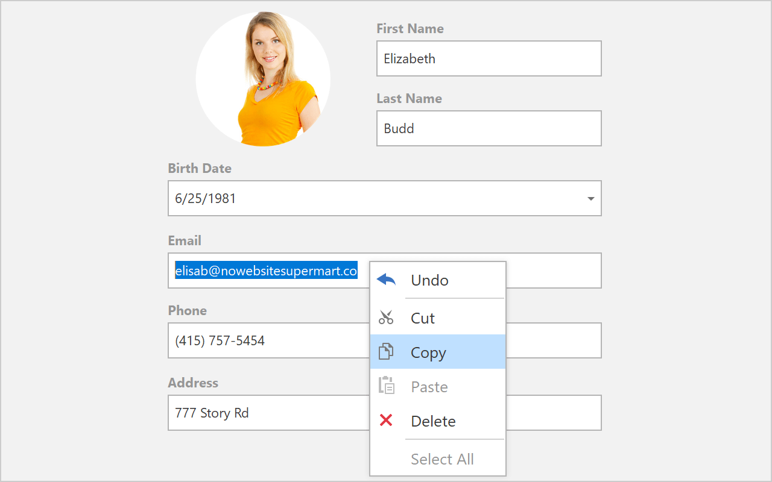Image resolution: width=772 pixels, height=482 pixels.
Task: Select the Paste menu entry
Action: click(429, 387)
